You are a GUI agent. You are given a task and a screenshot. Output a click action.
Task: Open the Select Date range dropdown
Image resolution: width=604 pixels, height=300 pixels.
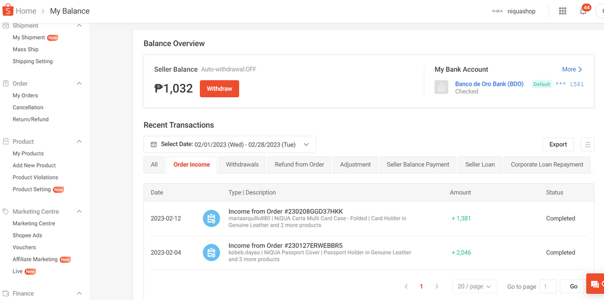tap(229, 144)
